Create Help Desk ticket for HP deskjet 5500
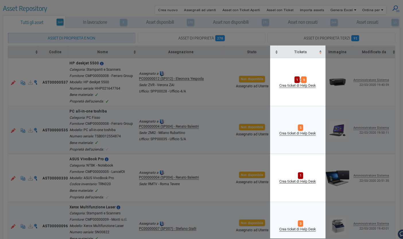The height and width of the screenshot is (239, 403). (297, 86)
